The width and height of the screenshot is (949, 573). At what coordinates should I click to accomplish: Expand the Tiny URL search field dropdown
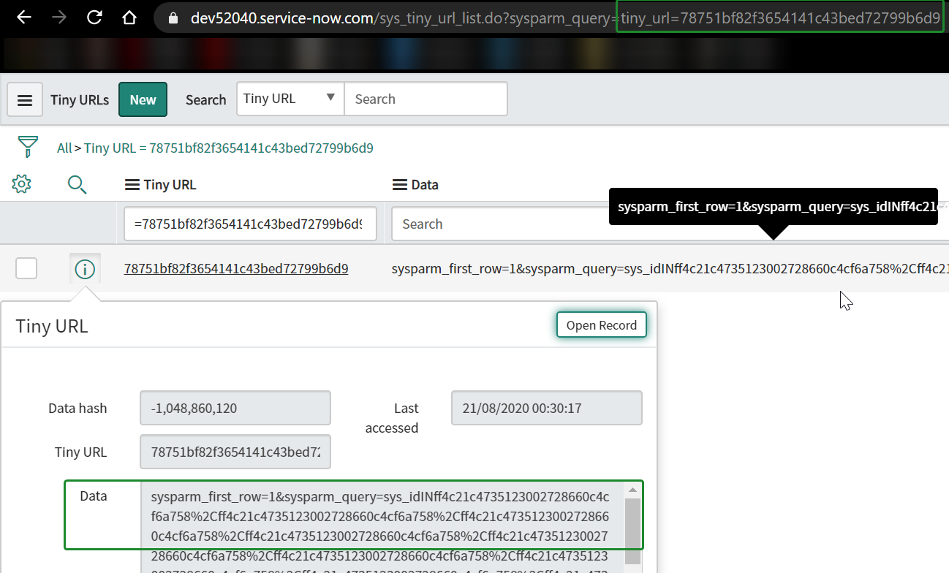[290, 99]
